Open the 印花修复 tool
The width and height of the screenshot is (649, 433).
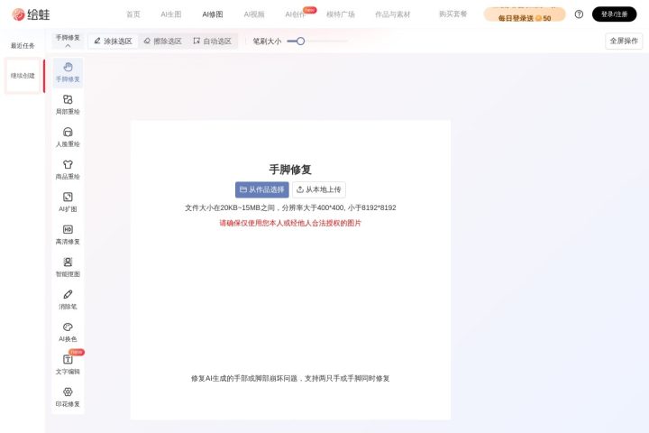tap(68, 397)
